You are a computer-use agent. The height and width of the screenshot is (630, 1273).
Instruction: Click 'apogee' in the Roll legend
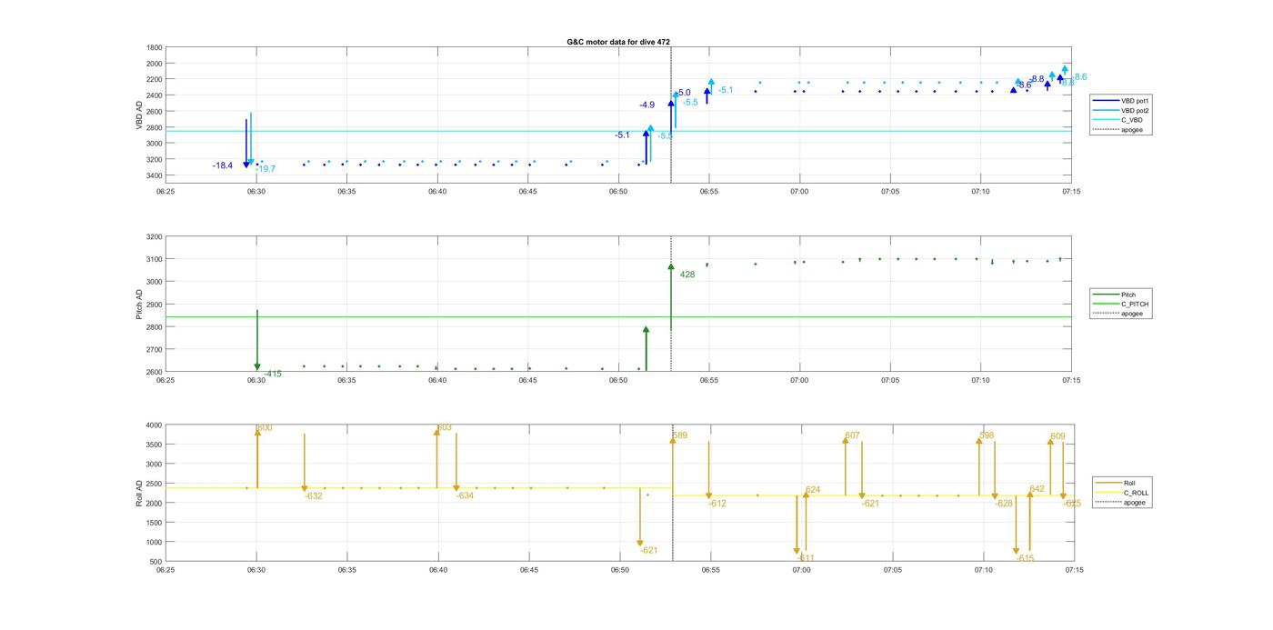click(1134, 502)
